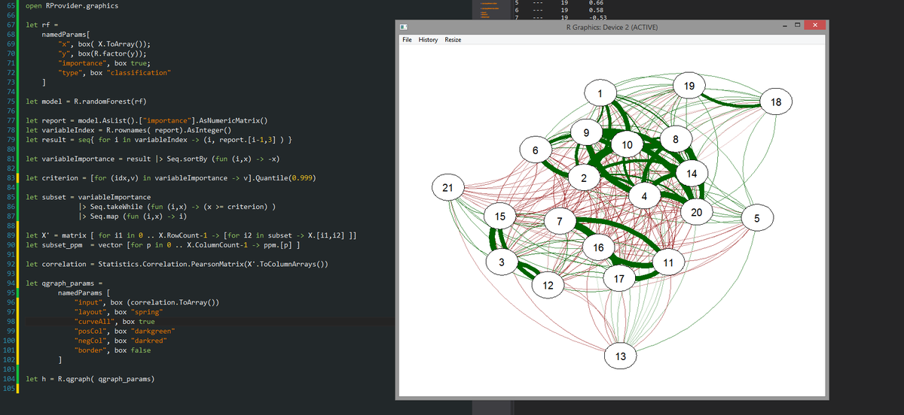Select graph node 11
Viewport: 904px width, 415px height.
coord(668,261)
